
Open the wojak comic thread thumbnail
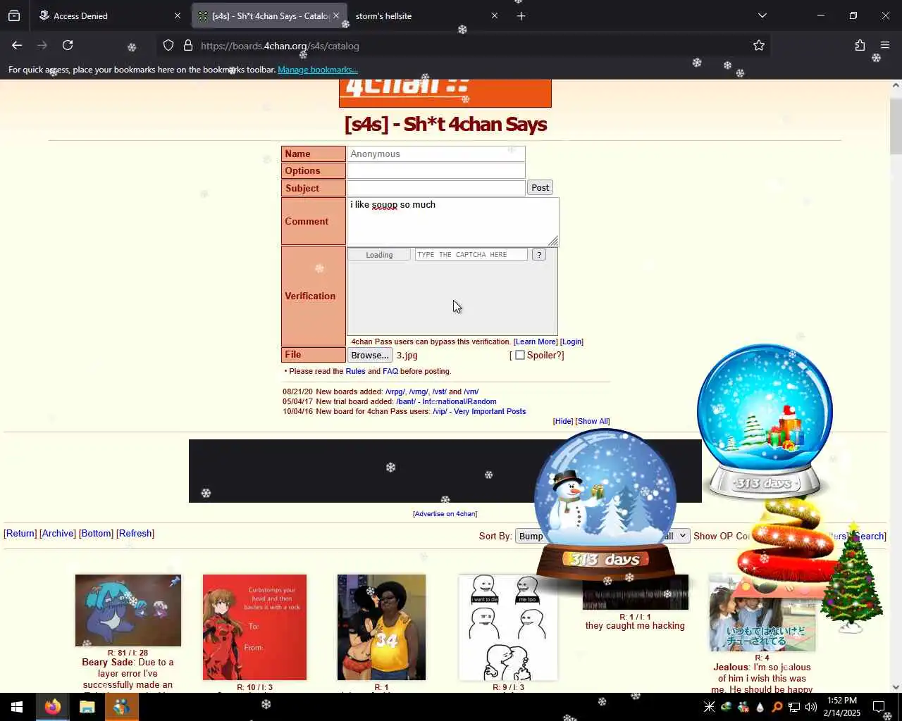click(x=508, y=627)
